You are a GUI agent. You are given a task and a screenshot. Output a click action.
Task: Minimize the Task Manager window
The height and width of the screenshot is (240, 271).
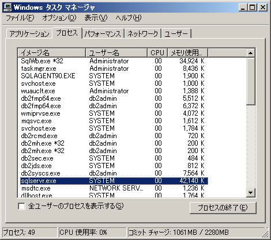point(243,7)
